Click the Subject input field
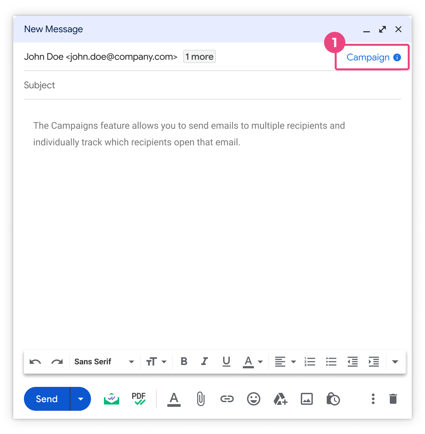Viewport: 425px width, 434px height. tap(212, 85)
